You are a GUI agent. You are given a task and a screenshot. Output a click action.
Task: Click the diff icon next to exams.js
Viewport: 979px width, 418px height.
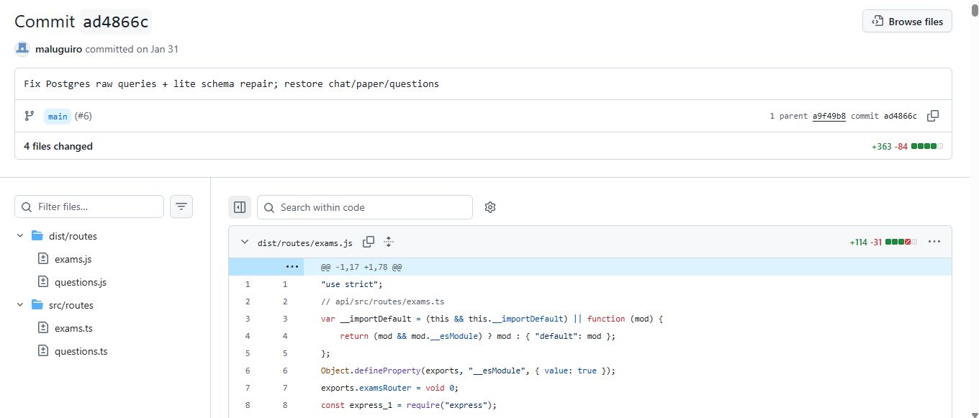[x=42, y=259]
